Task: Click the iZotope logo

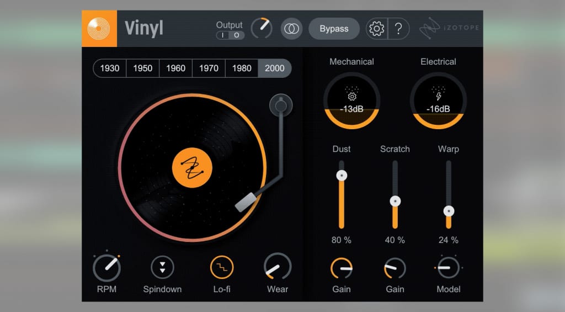Action: [x=449, y=28]
